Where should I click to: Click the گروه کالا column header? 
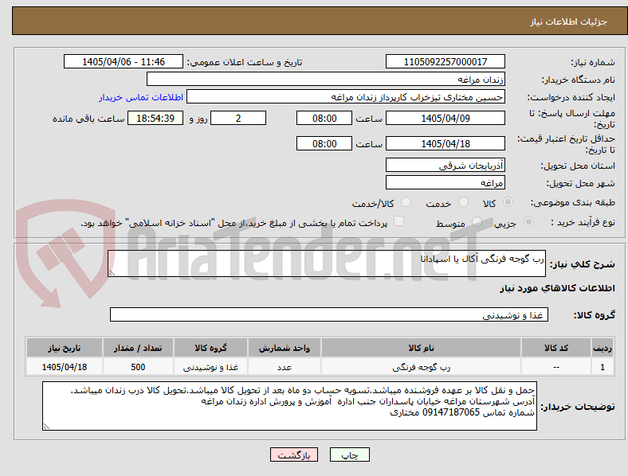210,348
